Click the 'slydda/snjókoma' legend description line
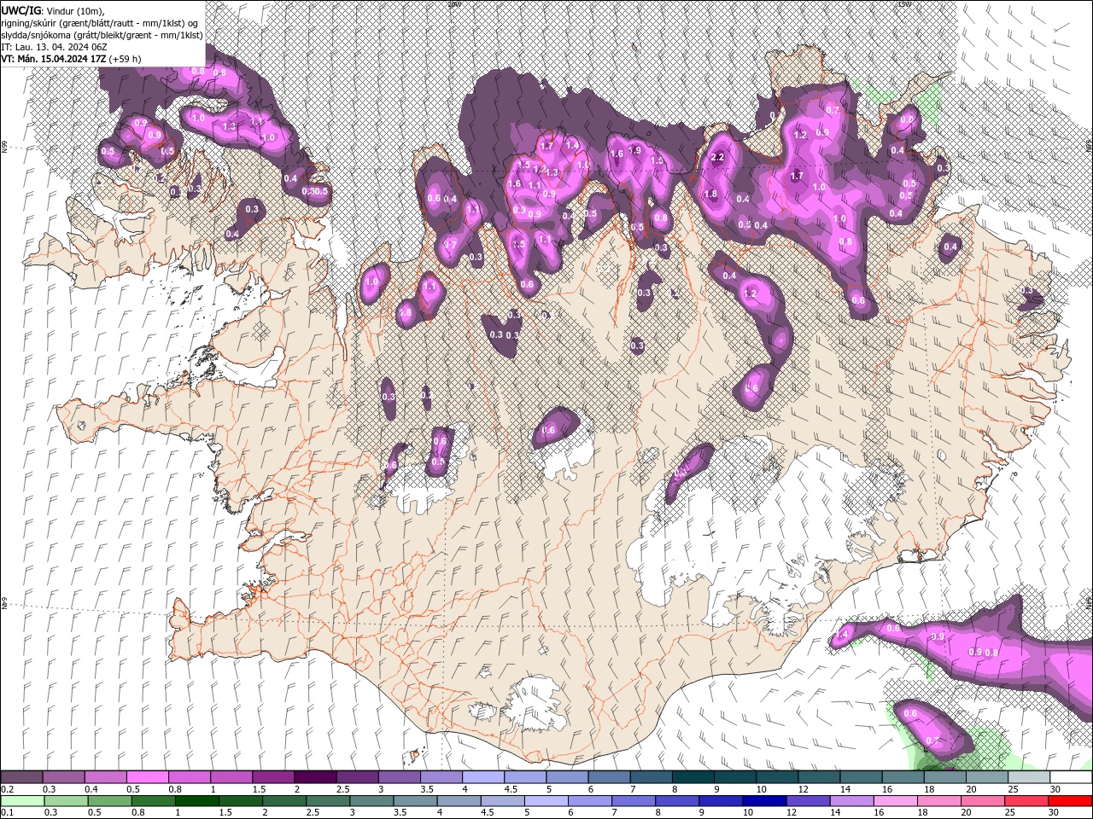The width and height of the screenshot is (1093, 819). pyautogui.click(x=102, y=34)
